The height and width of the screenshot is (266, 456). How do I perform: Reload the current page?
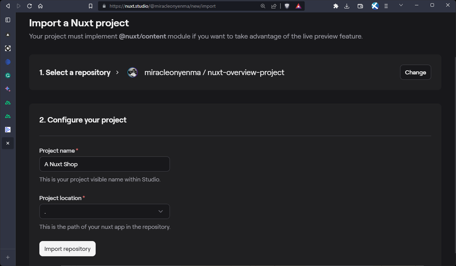tap(29, 6)
